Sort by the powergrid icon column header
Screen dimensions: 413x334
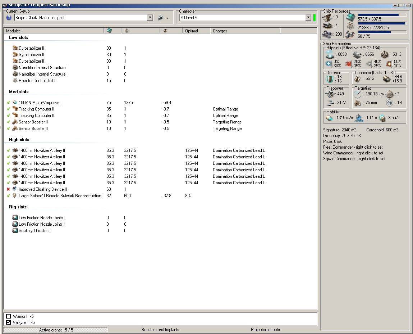(141, 31)
